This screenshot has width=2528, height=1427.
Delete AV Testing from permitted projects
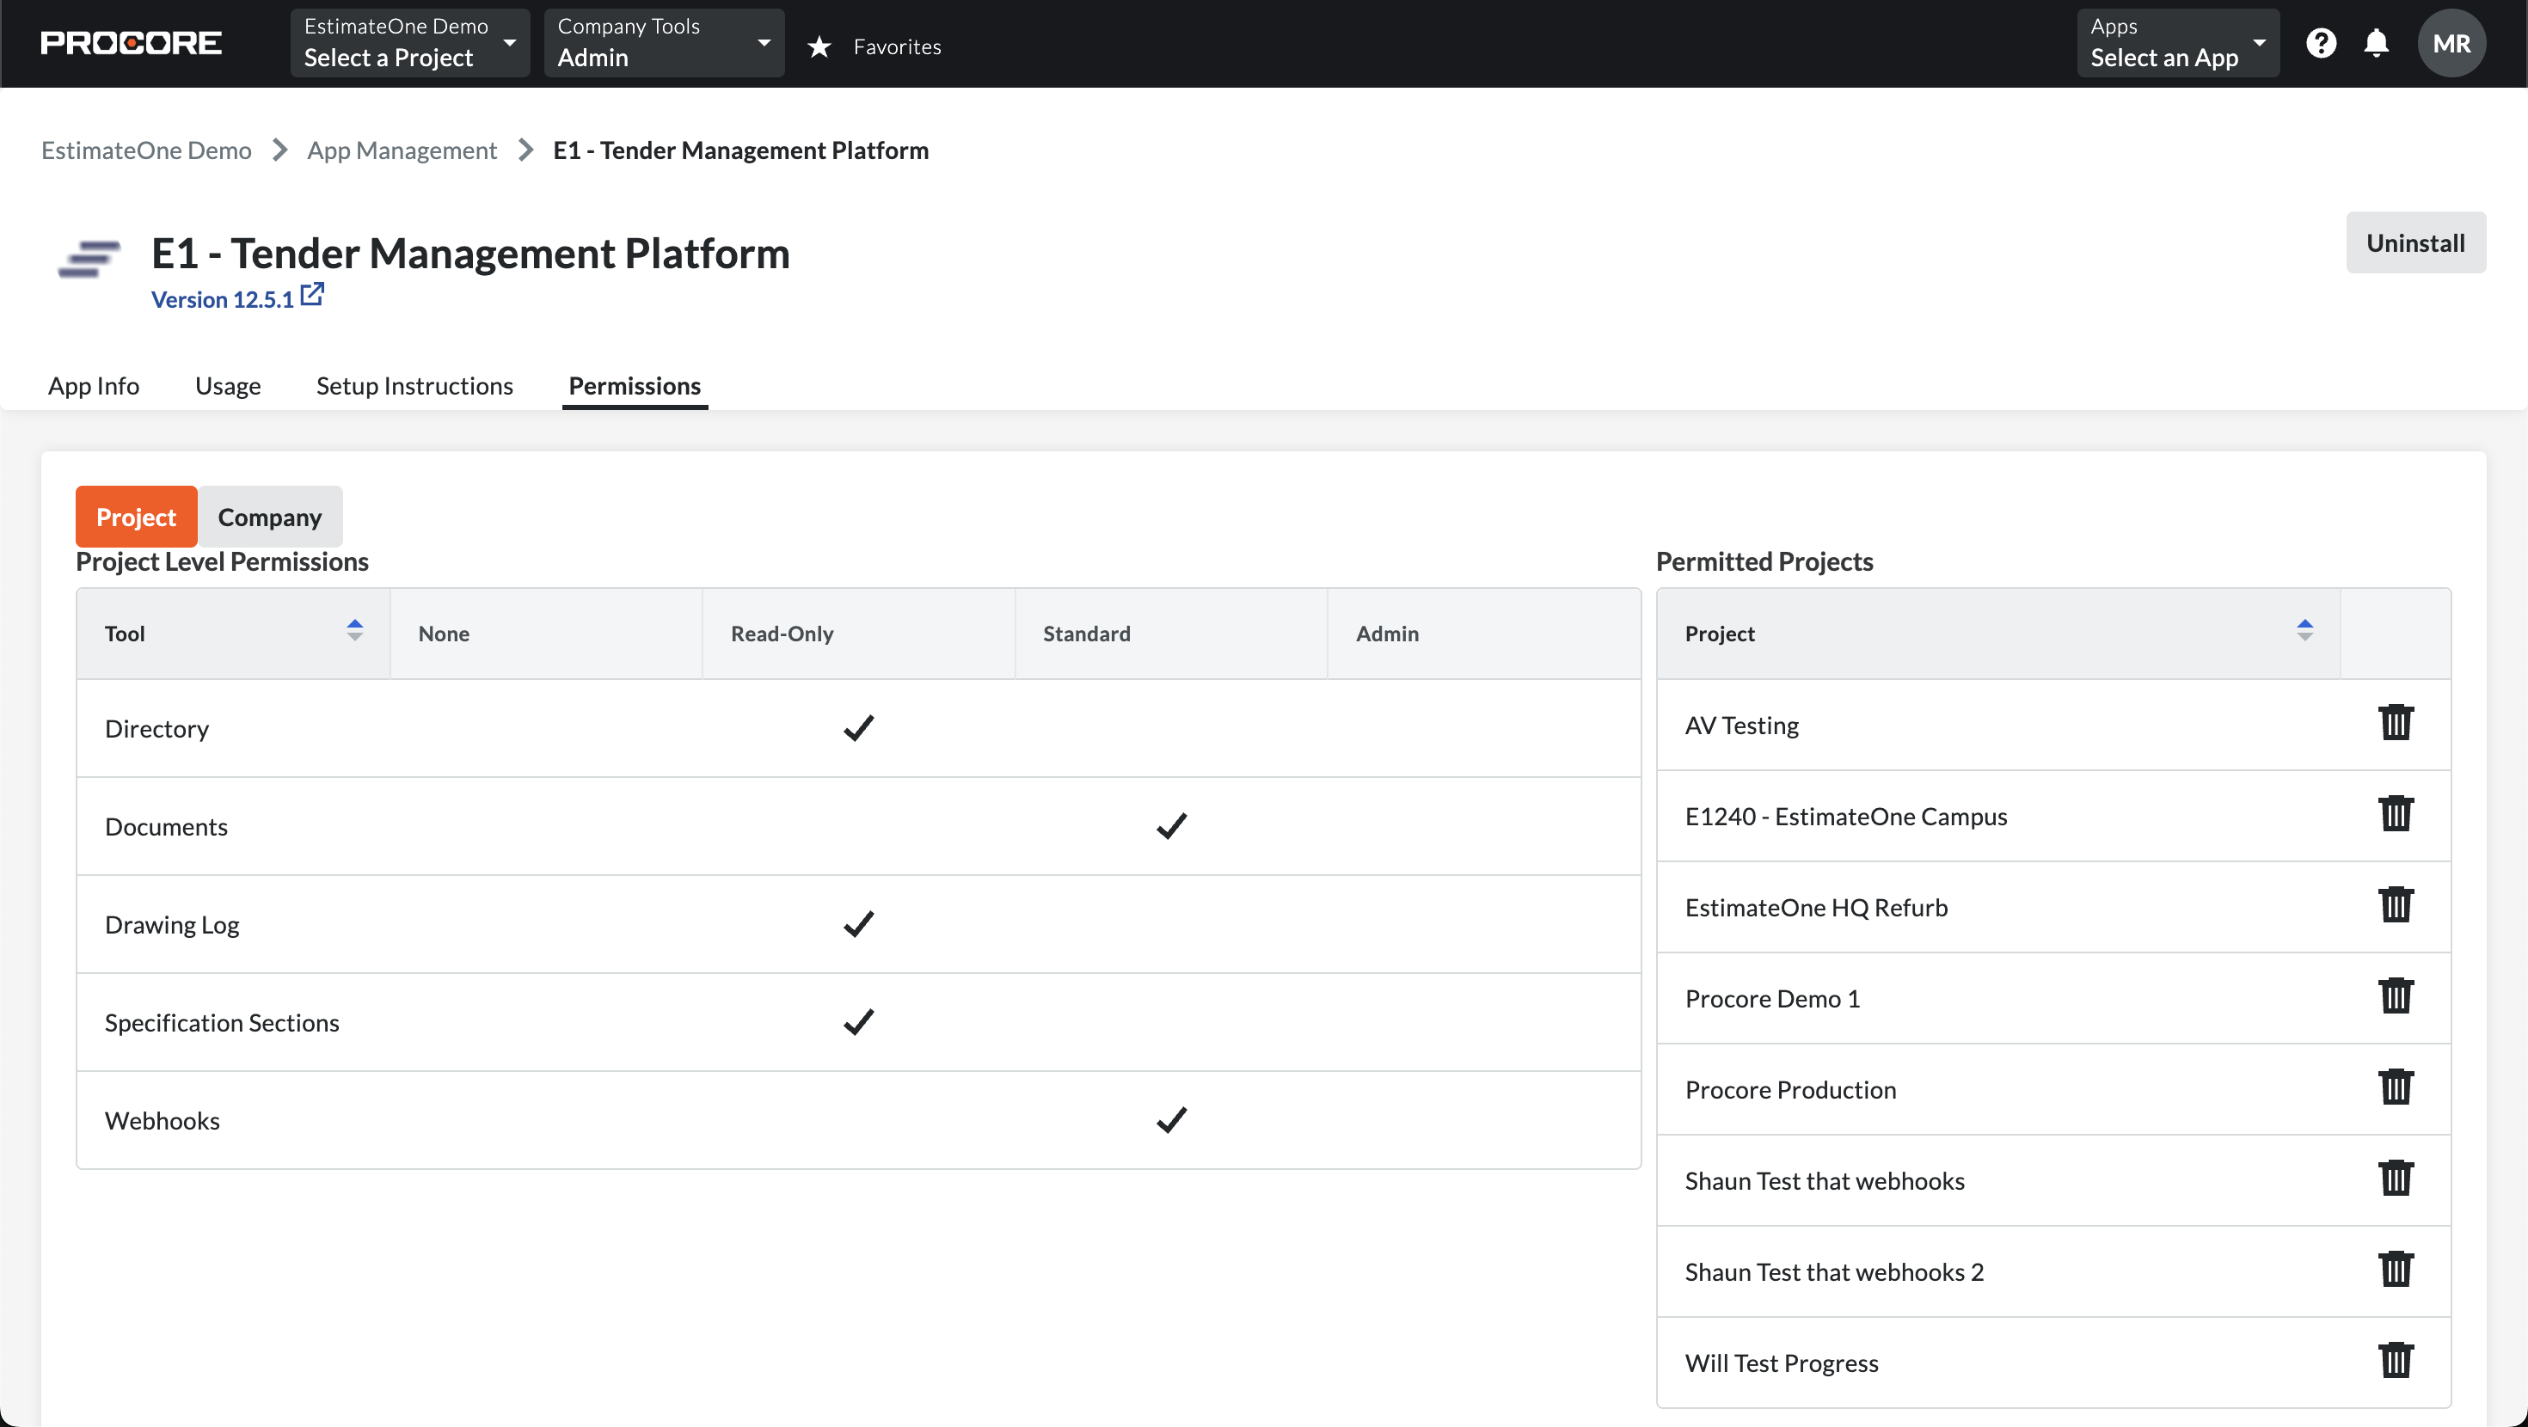(x=2396, y=722)
